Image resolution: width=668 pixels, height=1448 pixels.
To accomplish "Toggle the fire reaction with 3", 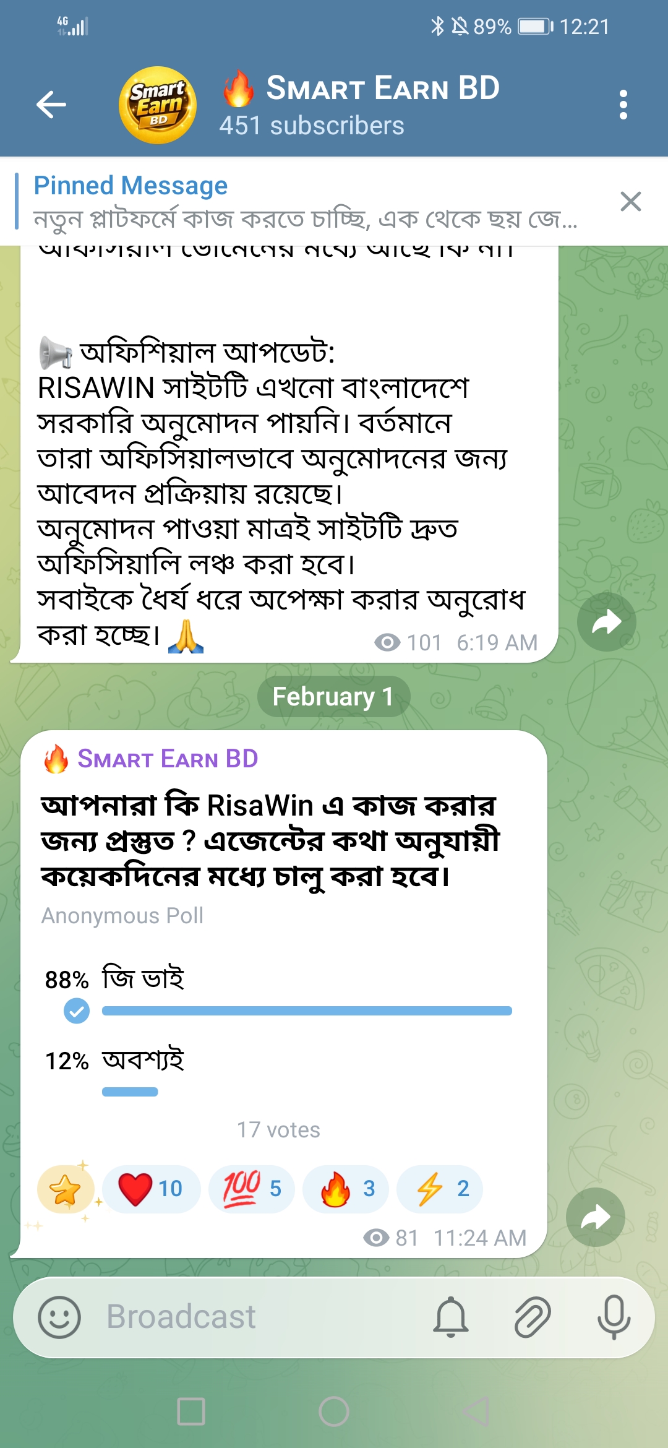I will (346, 1189).
